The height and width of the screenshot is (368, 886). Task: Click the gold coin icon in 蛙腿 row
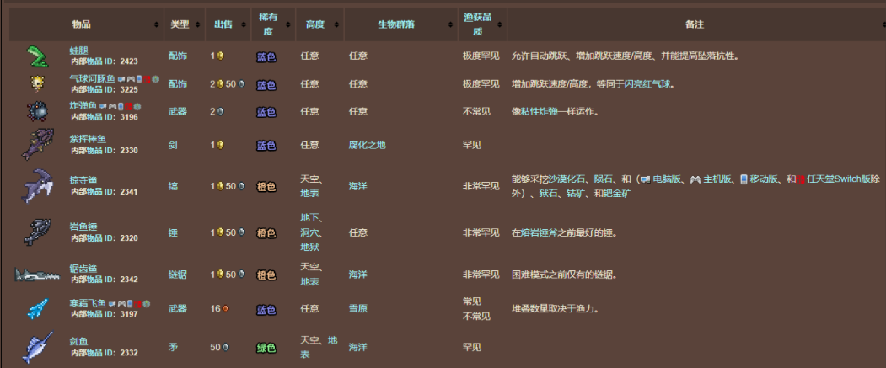click(x=220, y=56)
